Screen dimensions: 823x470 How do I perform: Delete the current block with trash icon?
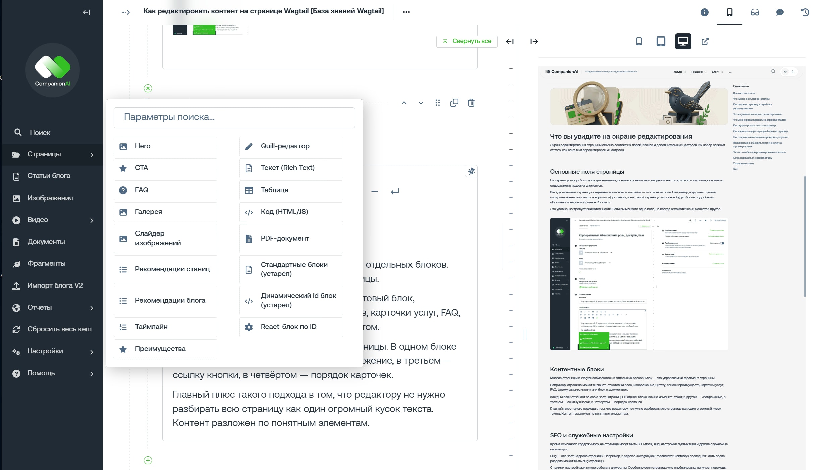(x=471, y=103)
